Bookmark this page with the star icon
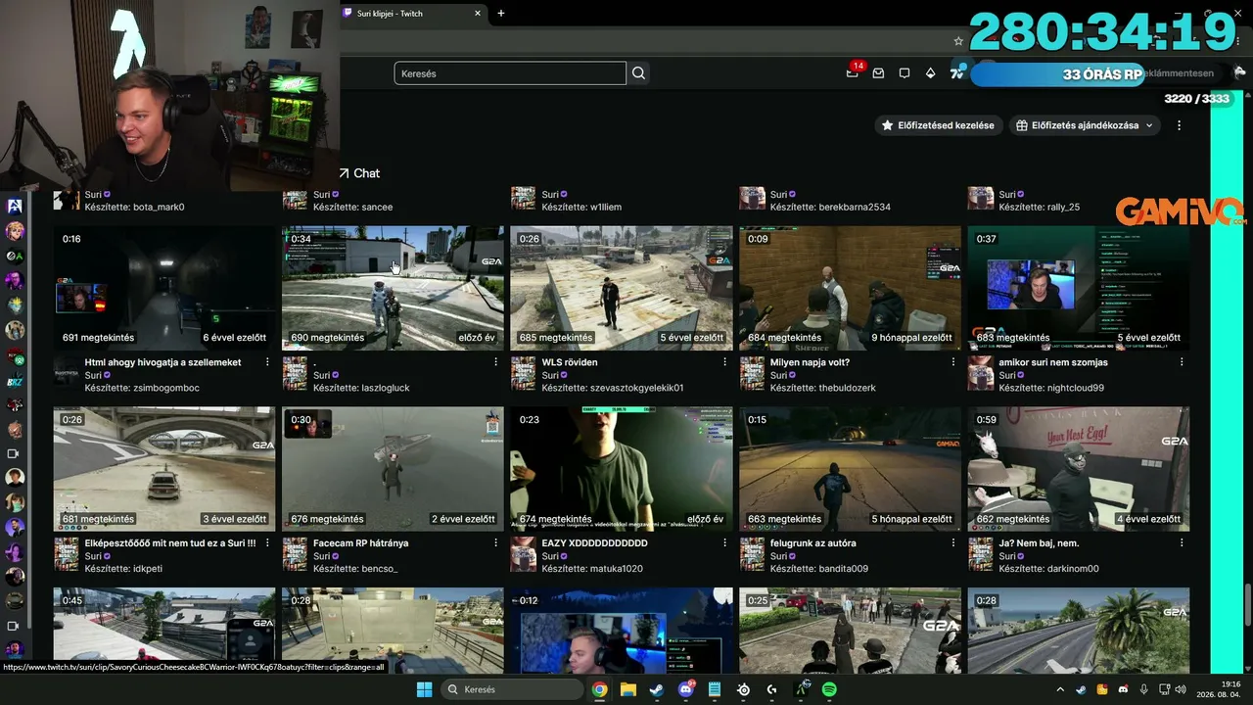The height and width of the screenshot is (705, 1253). (x=958, y=41)
